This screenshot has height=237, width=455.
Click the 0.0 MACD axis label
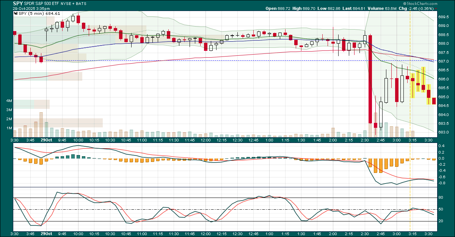441,159
